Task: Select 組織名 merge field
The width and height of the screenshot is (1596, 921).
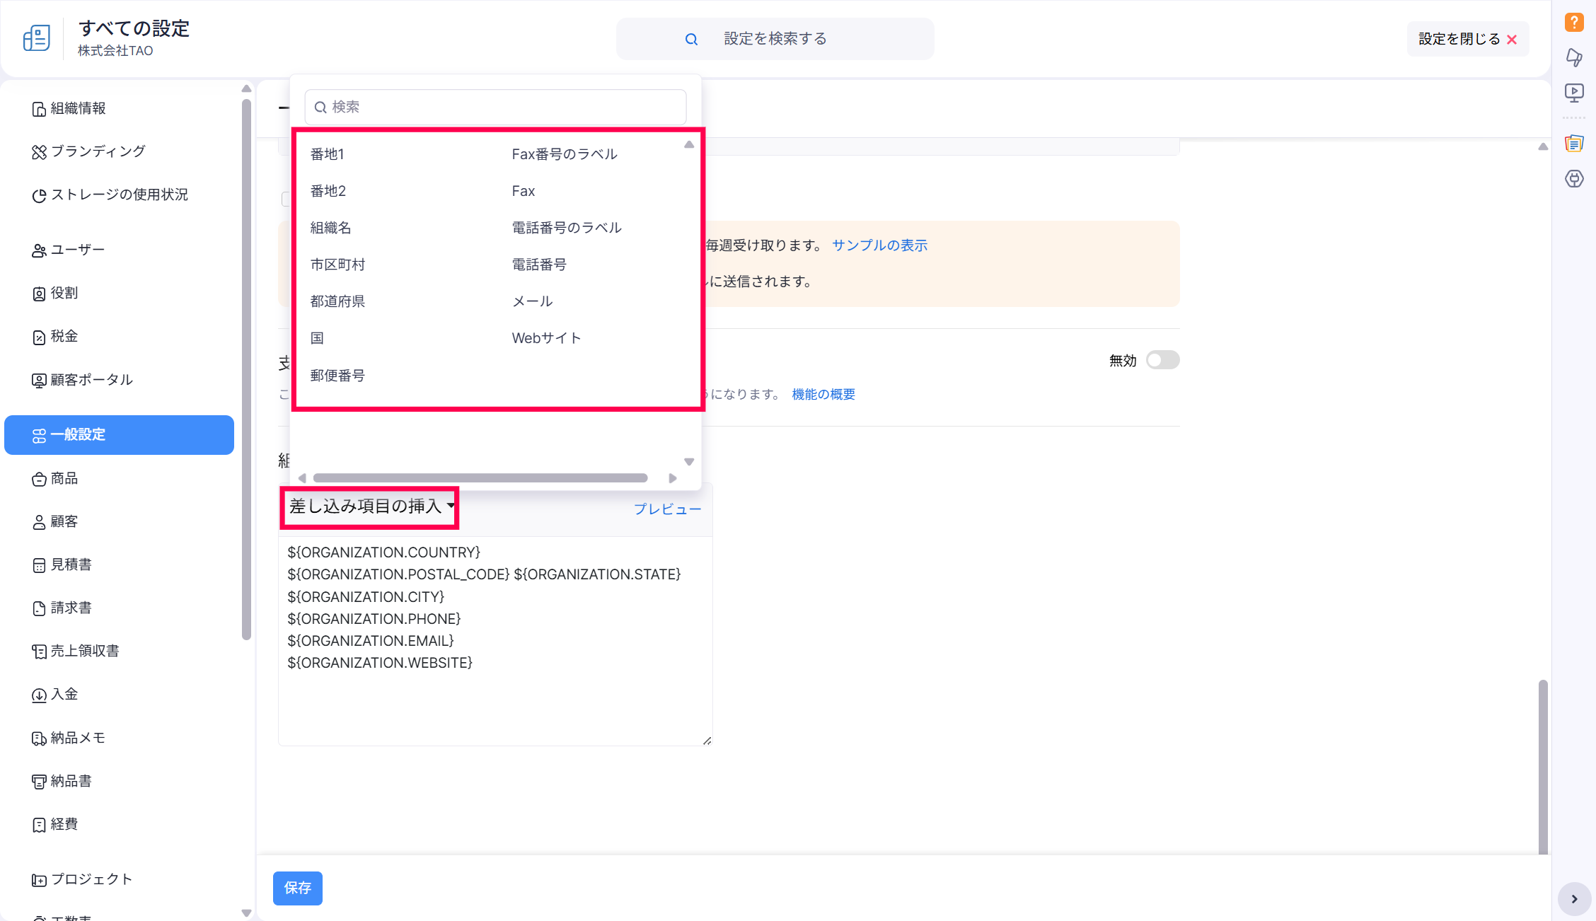Action: point(330,228)
